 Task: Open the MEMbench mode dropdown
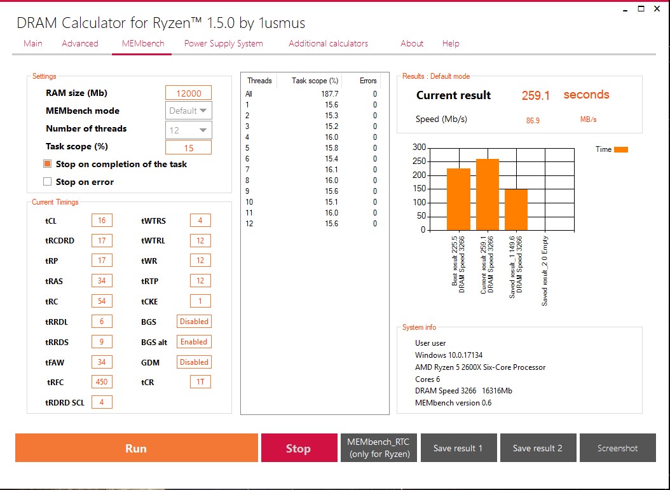click(x=188, y=111)
